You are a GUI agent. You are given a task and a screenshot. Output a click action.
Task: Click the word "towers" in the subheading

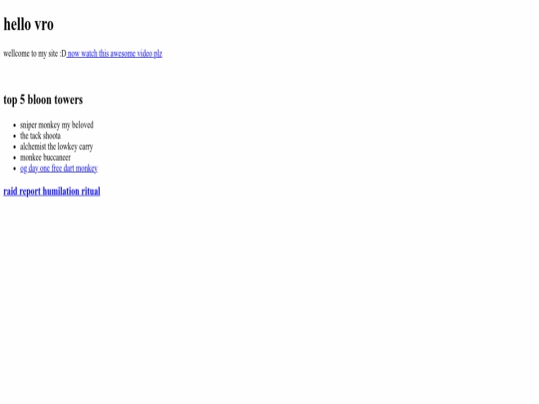click(69, 100)
